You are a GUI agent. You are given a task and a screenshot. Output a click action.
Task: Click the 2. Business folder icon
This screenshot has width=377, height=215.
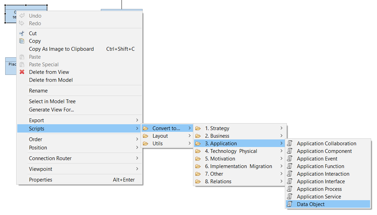pyautogui.click(x=198, y=136)
